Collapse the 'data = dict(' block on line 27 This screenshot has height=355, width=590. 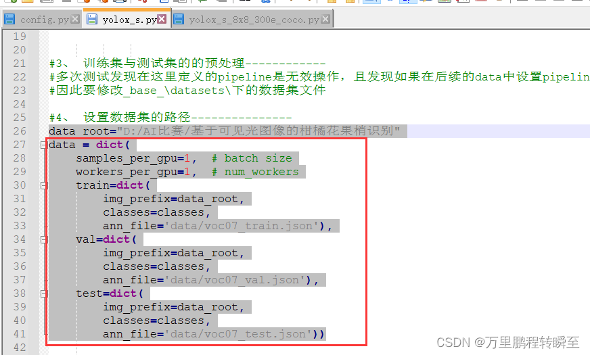coord(44,145)
